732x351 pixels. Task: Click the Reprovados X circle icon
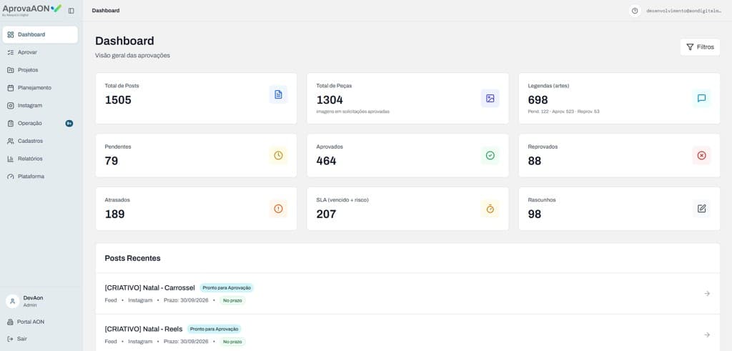(702, 155)
